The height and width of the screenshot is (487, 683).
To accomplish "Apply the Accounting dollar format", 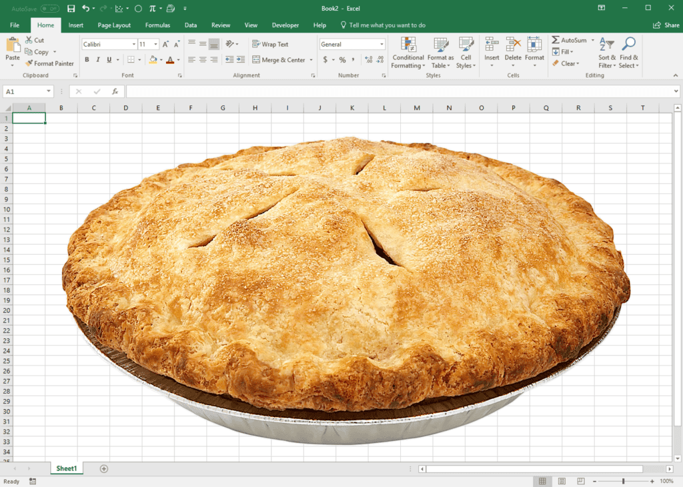I will (x=325, y=59).
